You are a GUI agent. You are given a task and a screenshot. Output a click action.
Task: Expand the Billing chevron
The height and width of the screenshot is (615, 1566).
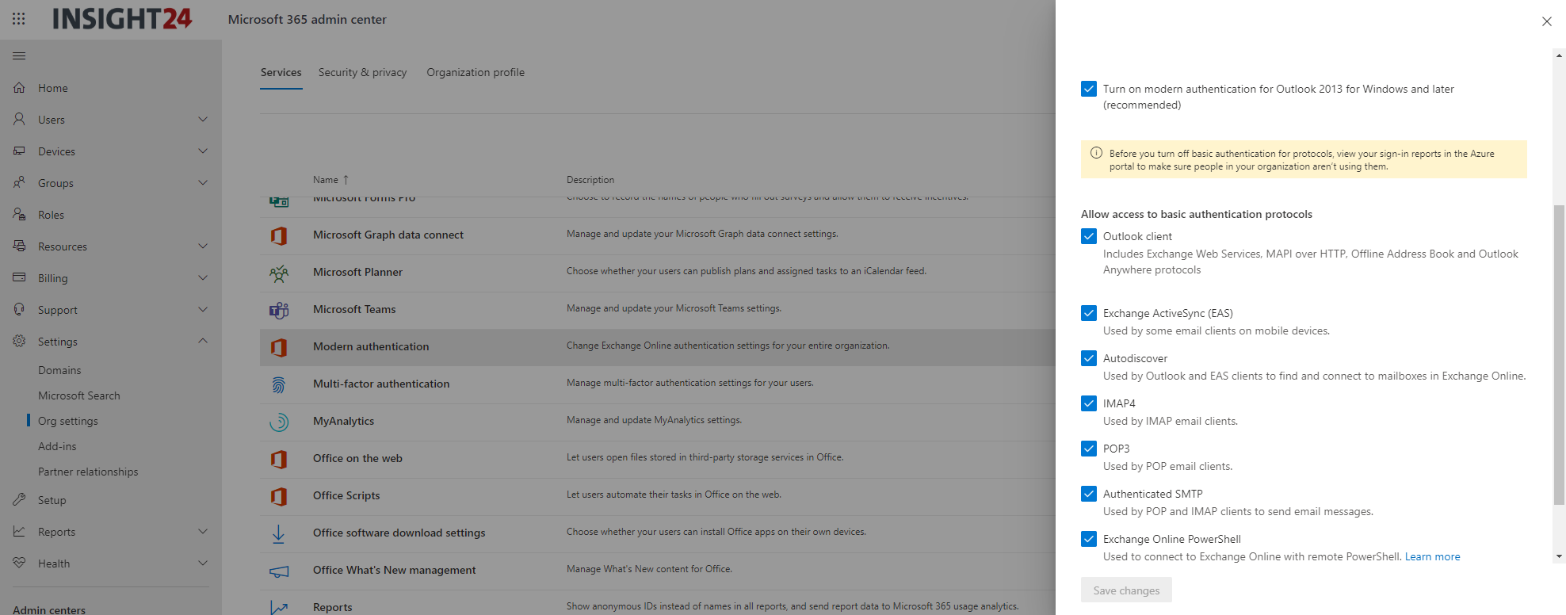point(203,277)
